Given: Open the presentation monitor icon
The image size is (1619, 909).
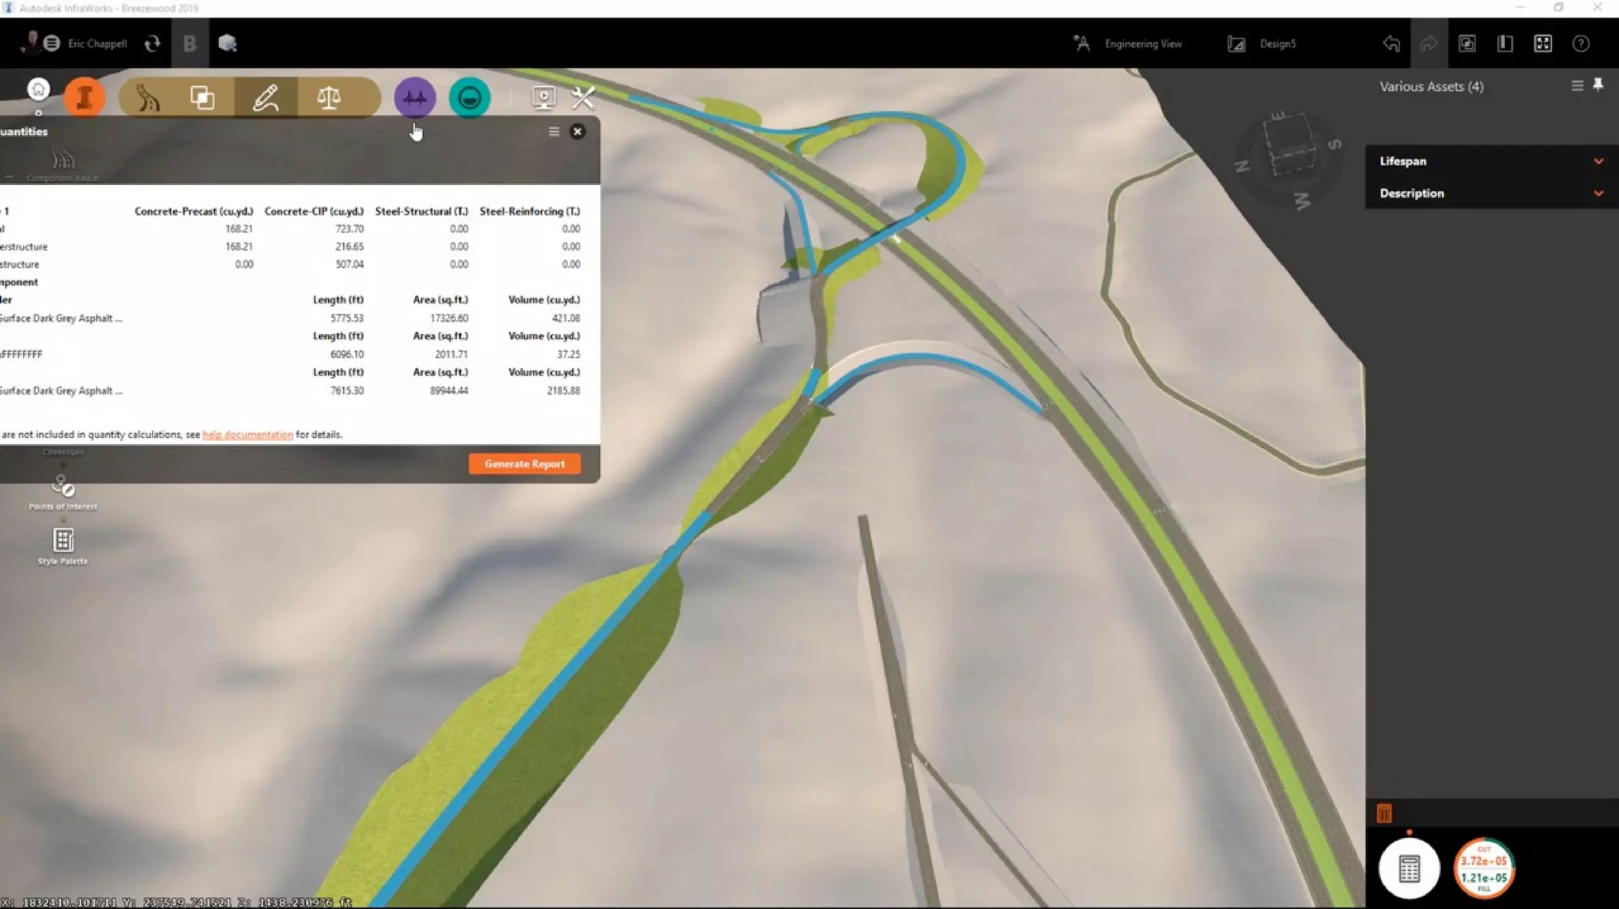Looking at the screenshot, I should (x=544, y=98).
